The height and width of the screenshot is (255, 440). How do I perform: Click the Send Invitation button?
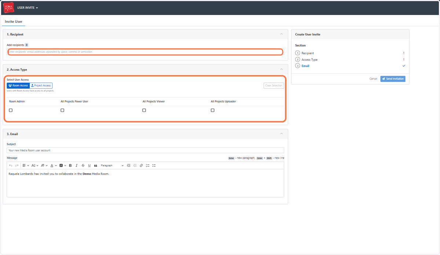tap(393, 79)
